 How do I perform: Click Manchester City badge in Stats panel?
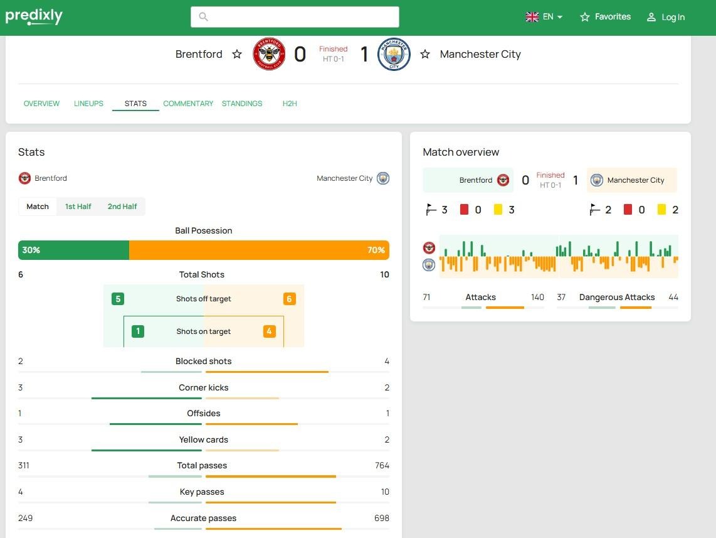pyautogui.click(x=383, y=178)
